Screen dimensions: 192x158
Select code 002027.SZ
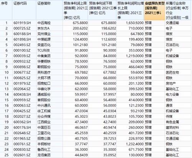22,117
